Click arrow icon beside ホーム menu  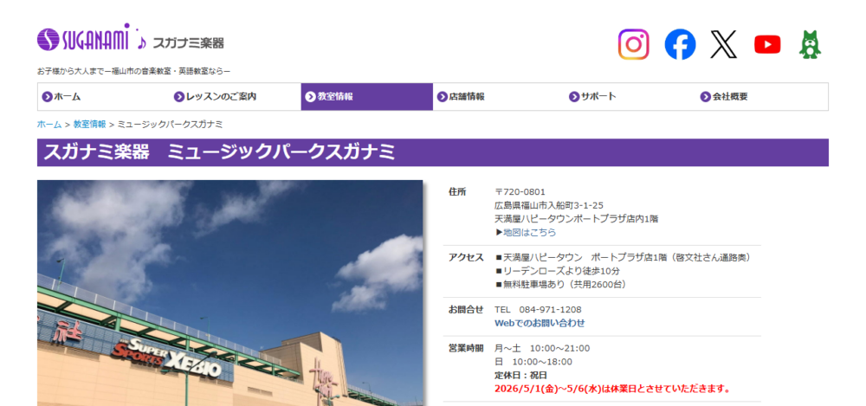pyautogui.click(x=47, y=97)
